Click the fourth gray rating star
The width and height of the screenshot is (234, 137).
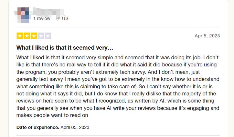tap(41, 36)
